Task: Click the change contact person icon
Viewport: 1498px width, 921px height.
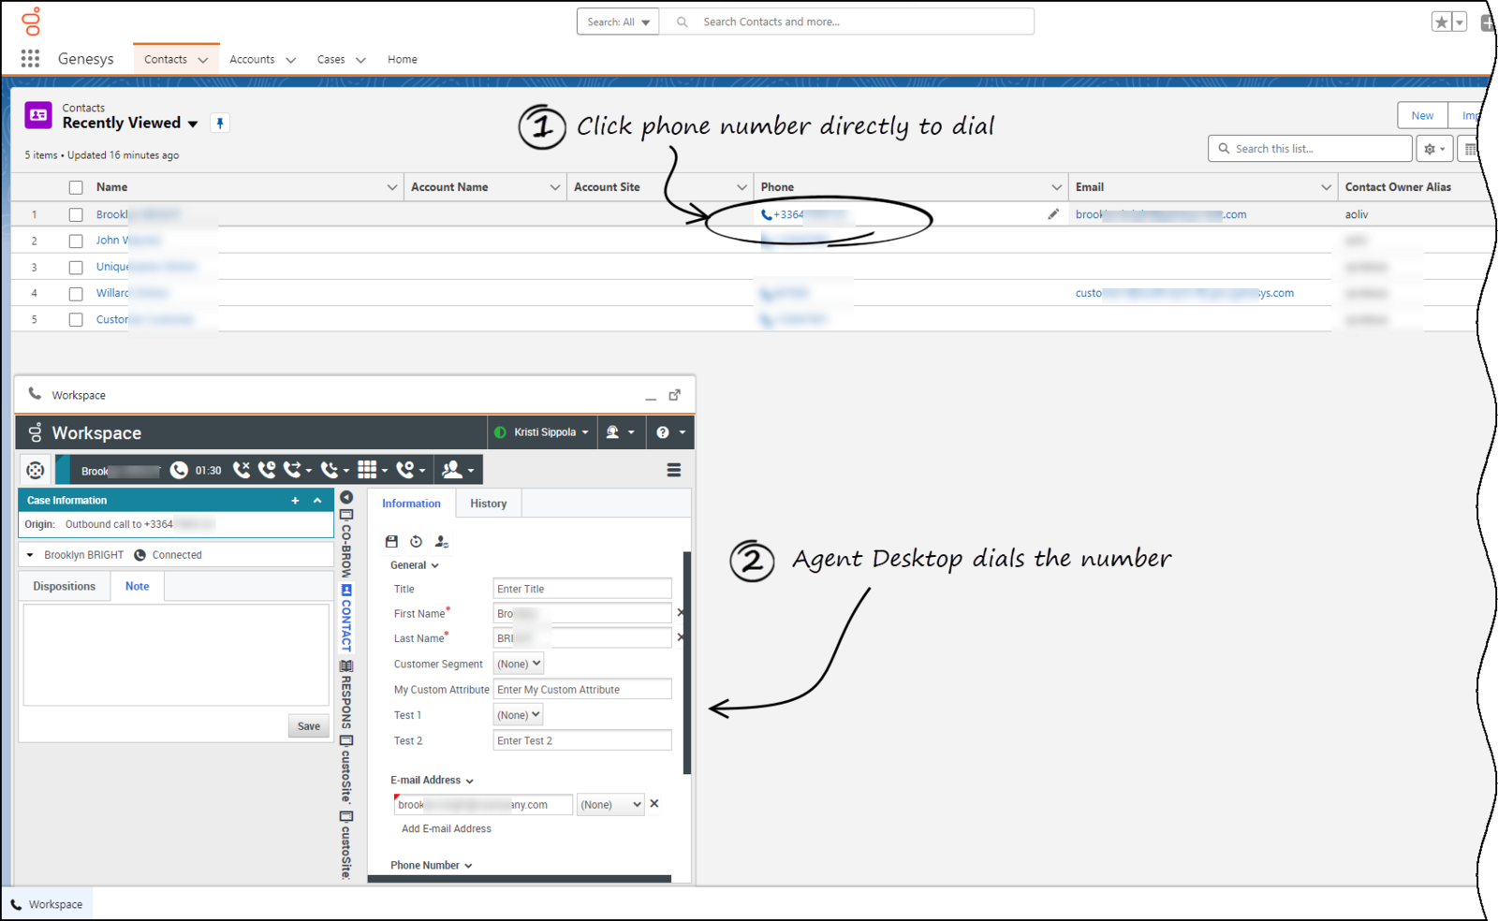Action: pyautogui.click(x=441, y=542)
